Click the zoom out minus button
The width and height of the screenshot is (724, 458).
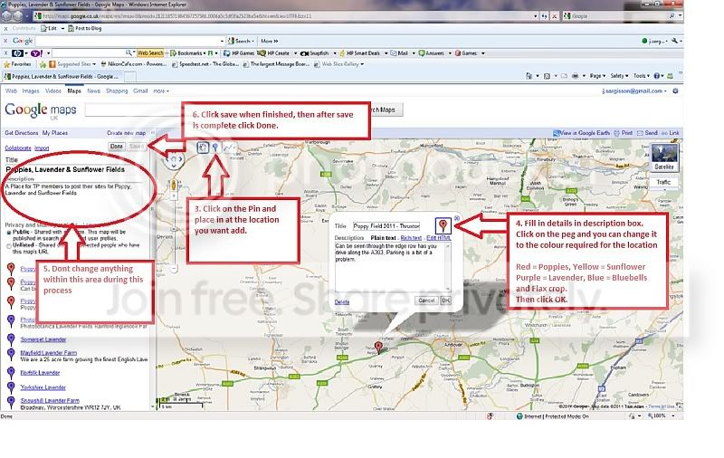[174, 268]
